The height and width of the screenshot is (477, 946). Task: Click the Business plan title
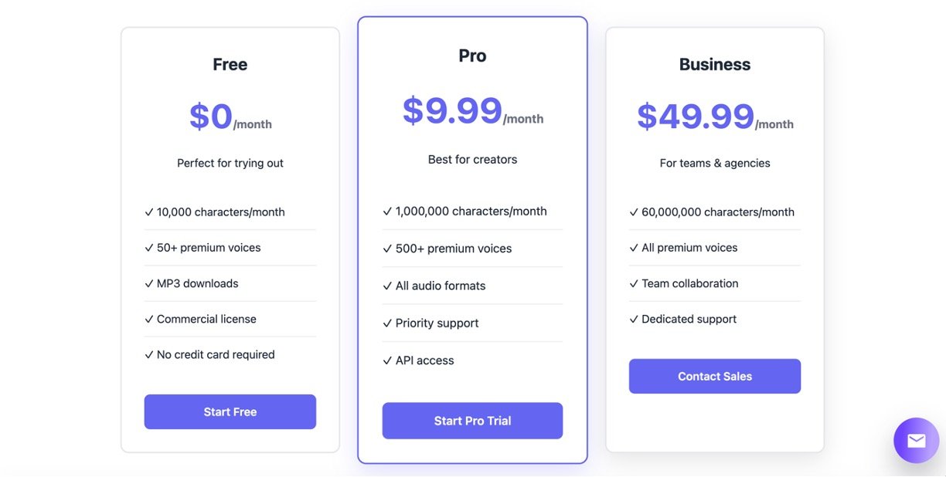pyautogui.click(x=714, y=64)
